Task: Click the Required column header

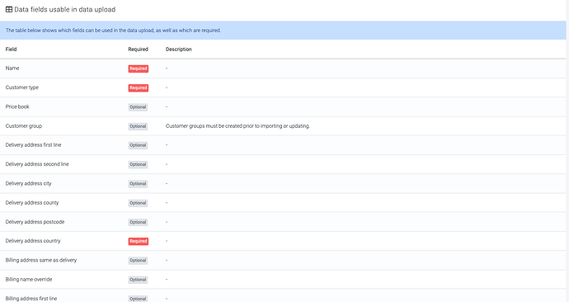Action: click(138, 50)
